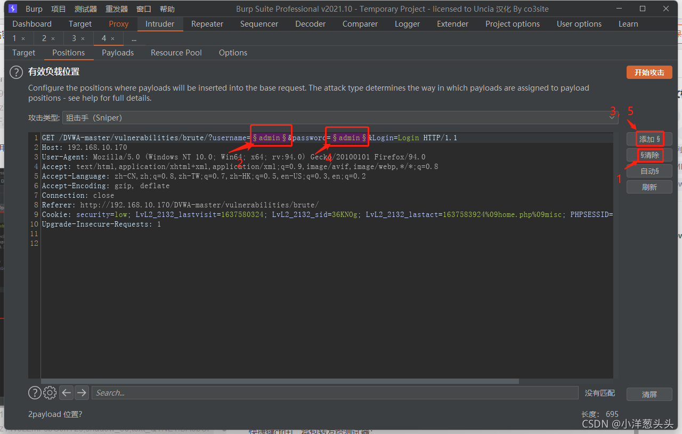Click the 添加 § button

(649, 139)
